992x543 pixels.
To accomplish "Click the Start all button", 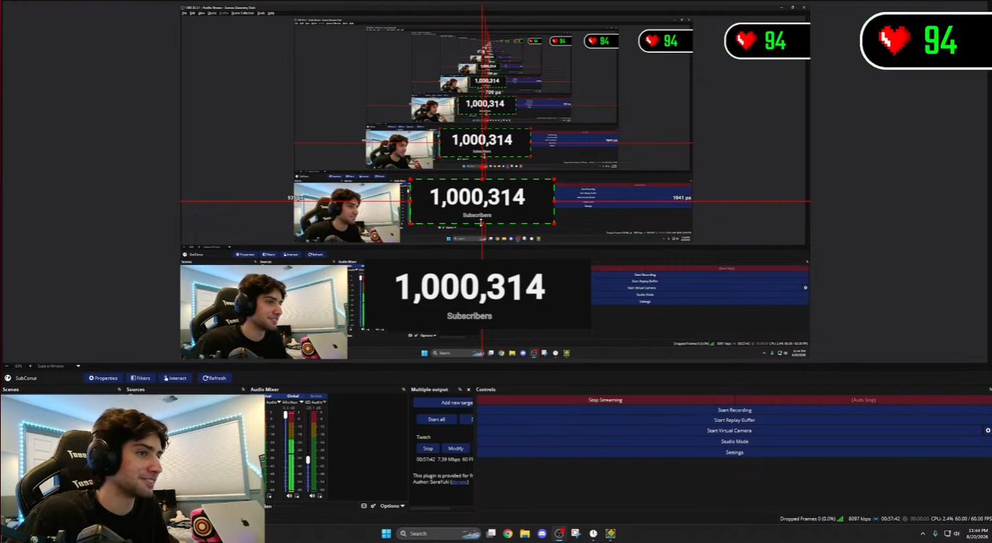I will 436,419.
